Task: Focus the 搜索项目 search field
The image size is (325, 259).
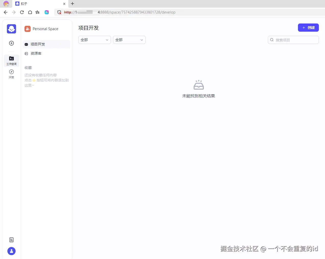Action: [293, 40]
